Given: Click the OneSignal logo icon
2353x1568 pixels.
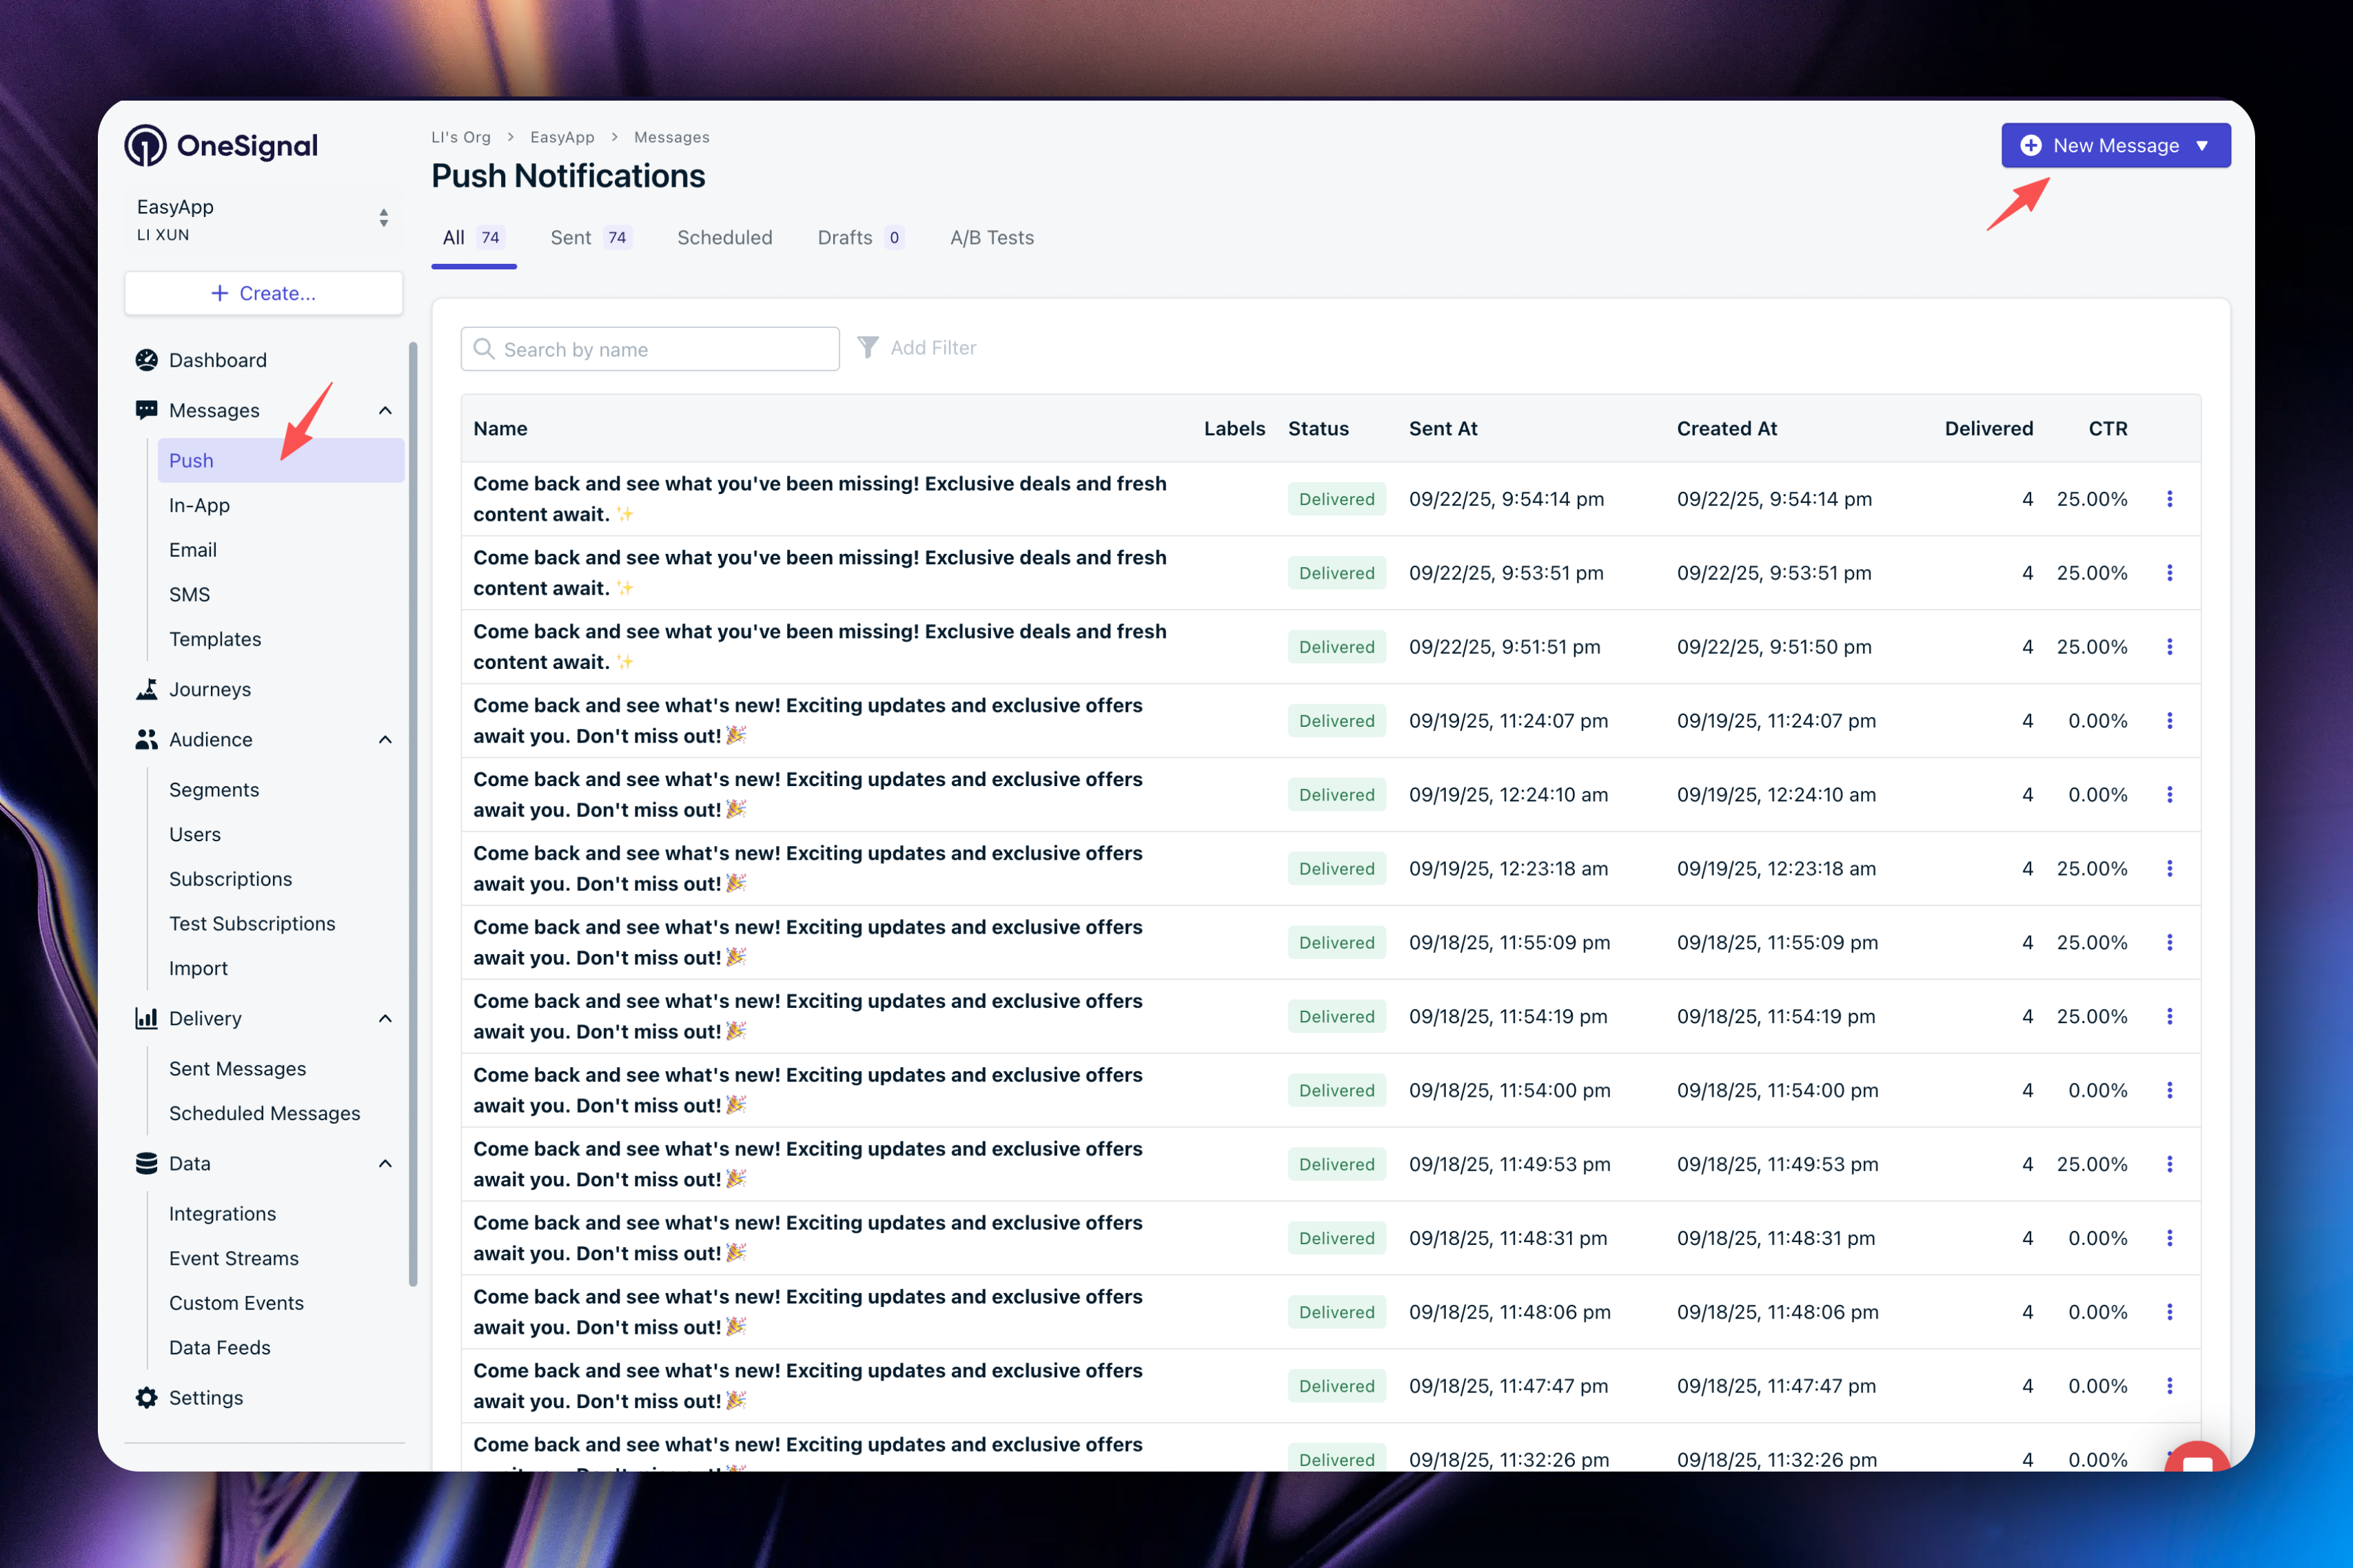Looking at the screenshot, I should [x=145, y=146].
